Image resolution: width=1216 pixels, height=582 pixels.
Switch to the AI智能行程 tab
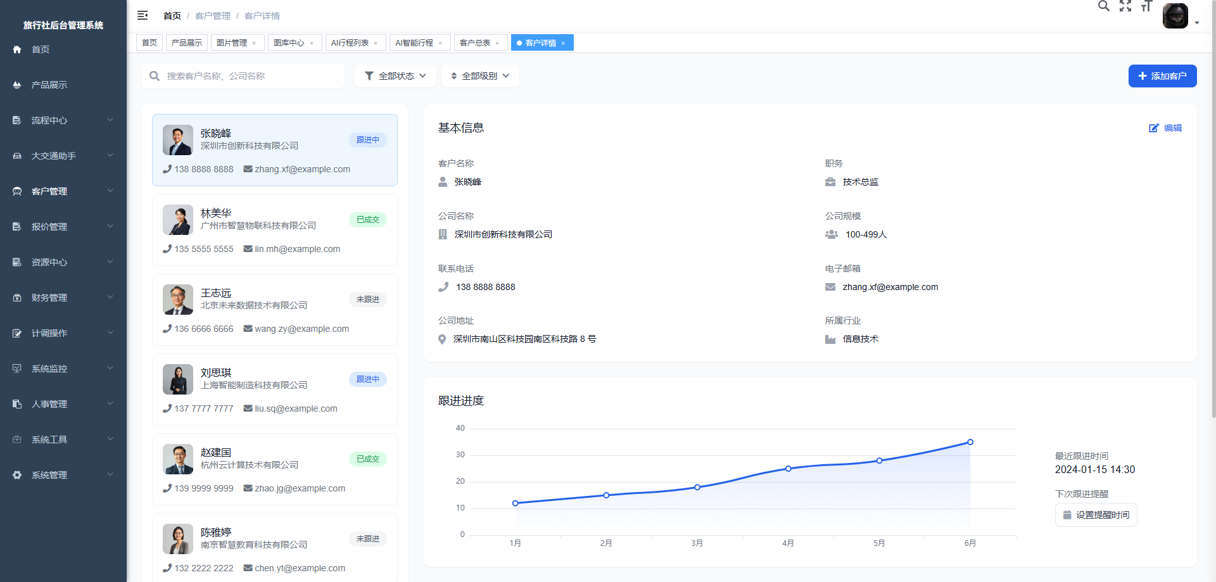[415, 42]
